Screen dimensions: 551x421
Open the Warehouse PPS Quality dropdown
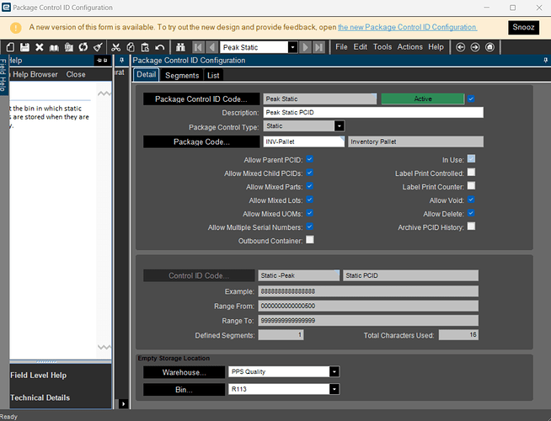334,372
